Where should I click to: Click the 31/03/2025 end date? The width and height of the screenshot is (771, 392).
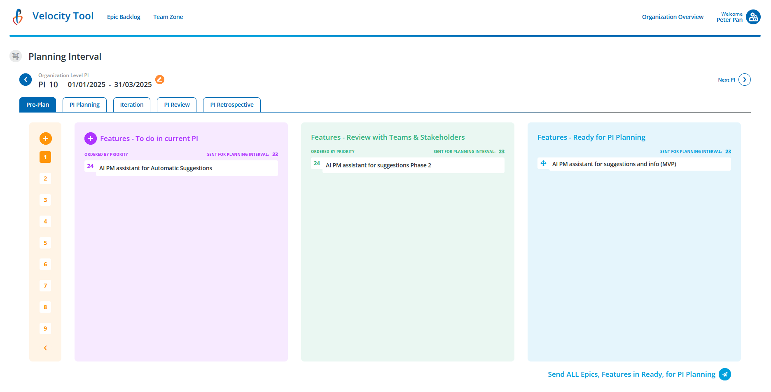tap(133, 85)
